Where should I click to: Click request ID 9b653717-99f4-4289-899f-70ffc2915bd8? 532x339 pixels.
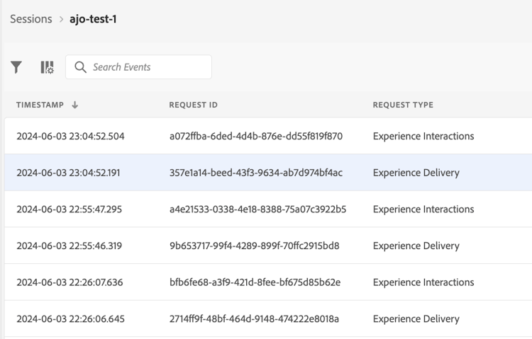coord(255,246)
